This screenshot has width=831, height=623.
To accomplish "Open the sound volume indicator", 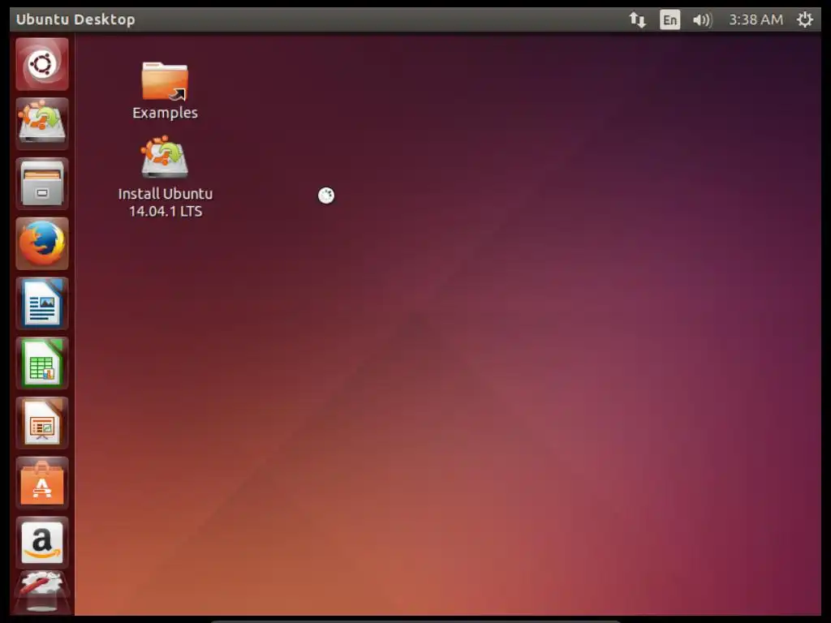I will pyautogui.click(x=702, y=20).
